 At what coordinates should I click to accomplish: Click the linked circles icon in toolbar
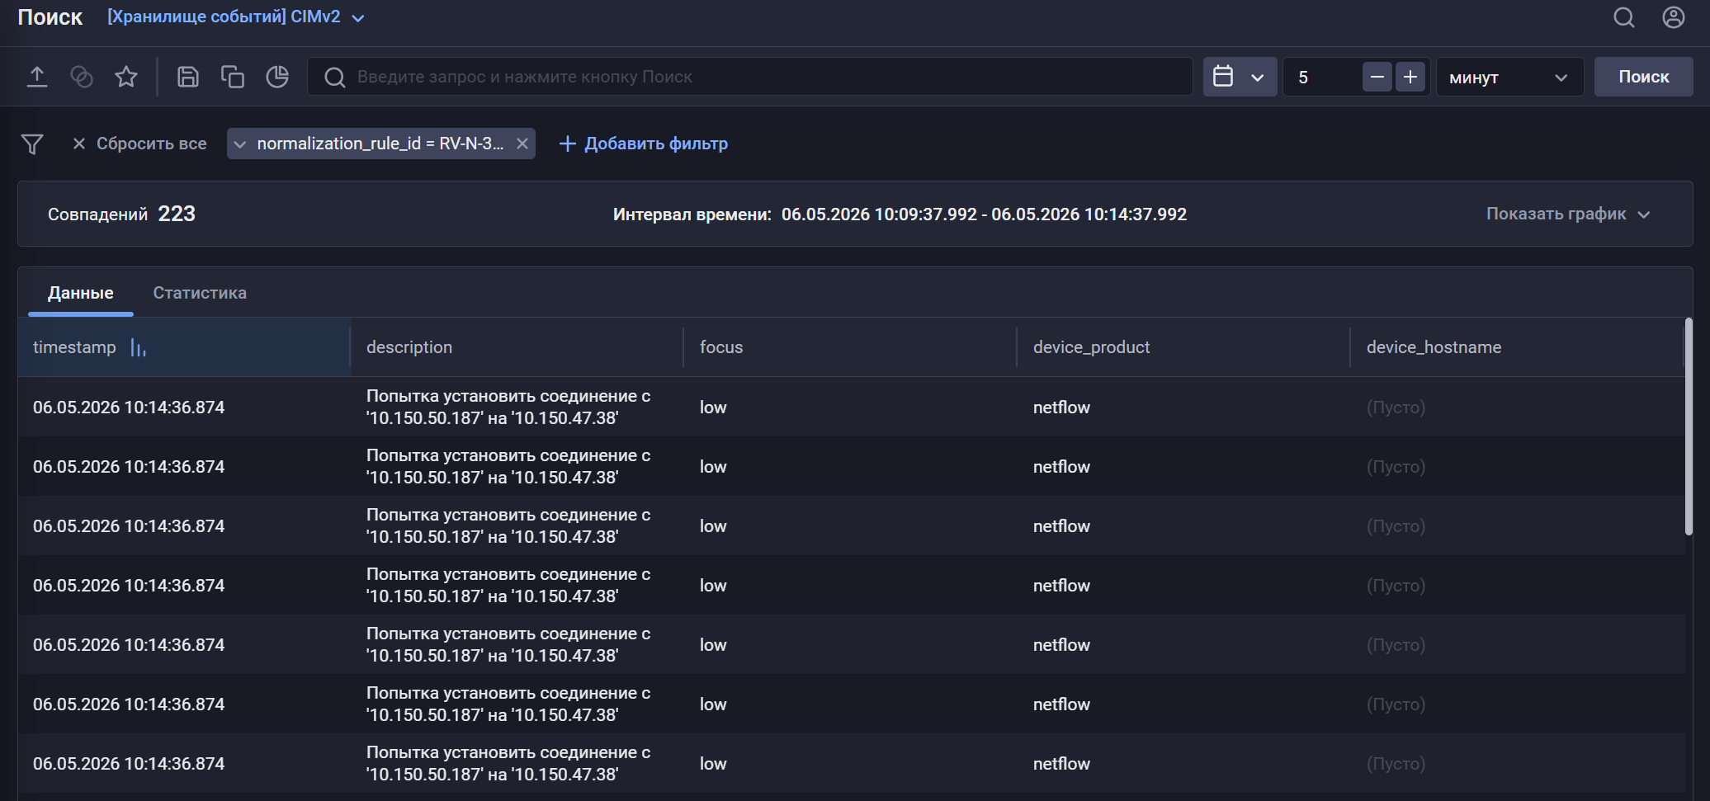[x=82, y=77]
